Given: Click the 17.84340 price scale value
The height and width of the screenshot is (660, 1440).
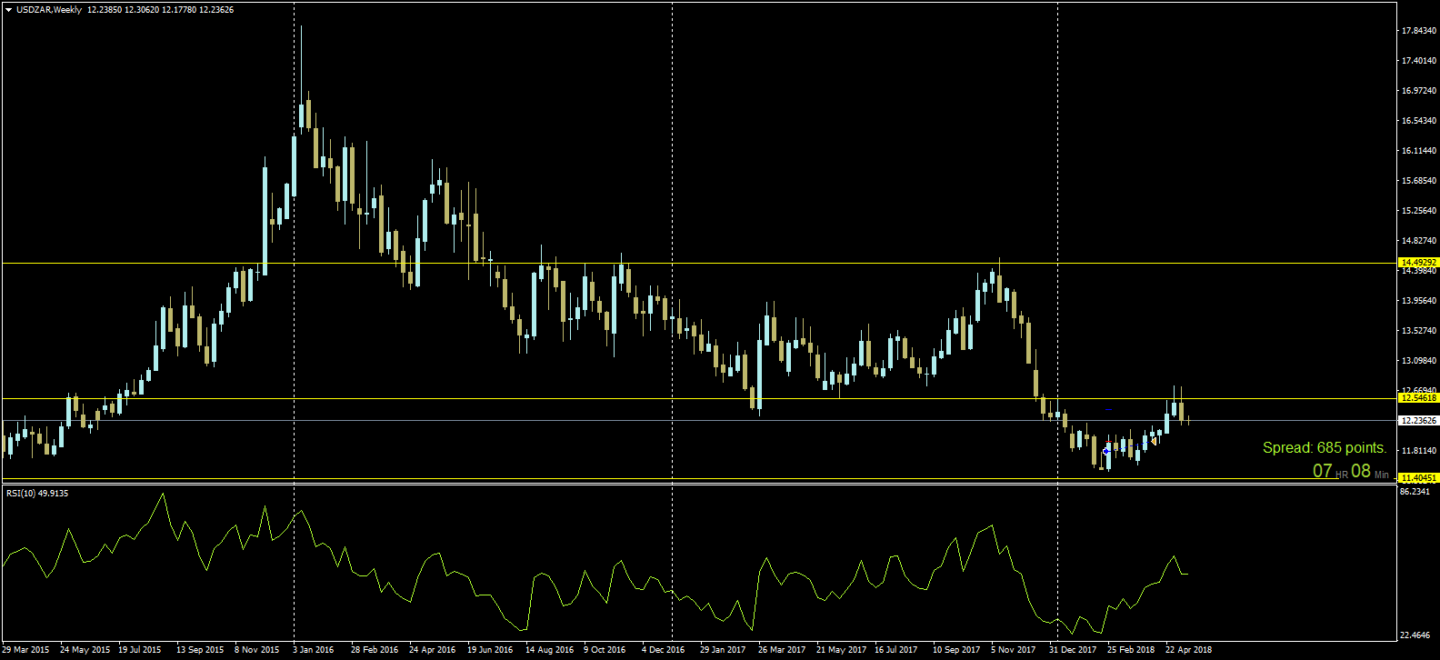Looking at the screenshot, I should point(1419,31).
